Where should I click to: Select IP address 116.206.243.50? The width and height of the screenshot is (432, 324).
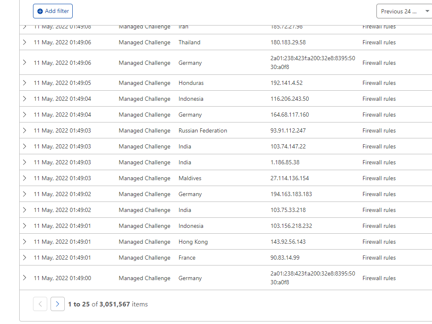(290, 99)
